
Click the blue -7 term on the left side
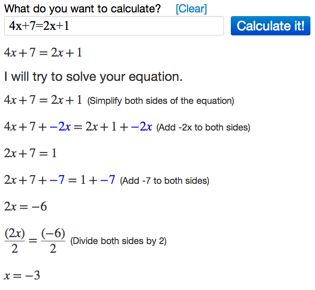(x=57, y=180)
